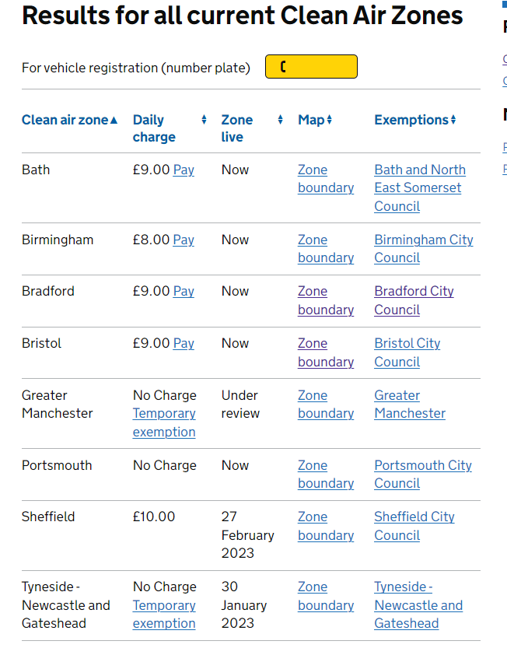Image resolution: width=507 pixels, height=655 pixels.
Task: Click the Zone live sort arrows
Action: [280, 120]
